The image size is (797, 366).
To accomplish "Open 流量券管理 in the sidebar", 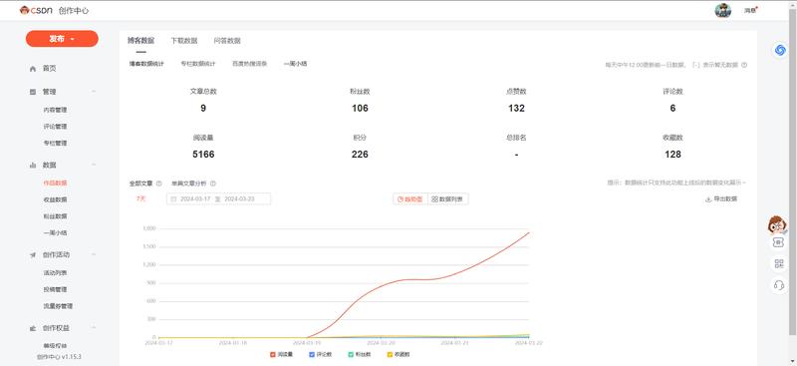I will point(58,306).
